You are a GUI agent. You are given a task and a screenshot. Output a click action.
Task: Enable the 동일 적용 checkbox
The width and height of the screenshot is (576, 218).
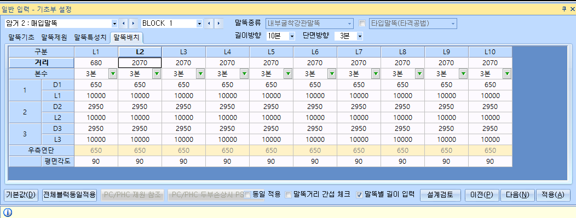[x=247, y=194]
